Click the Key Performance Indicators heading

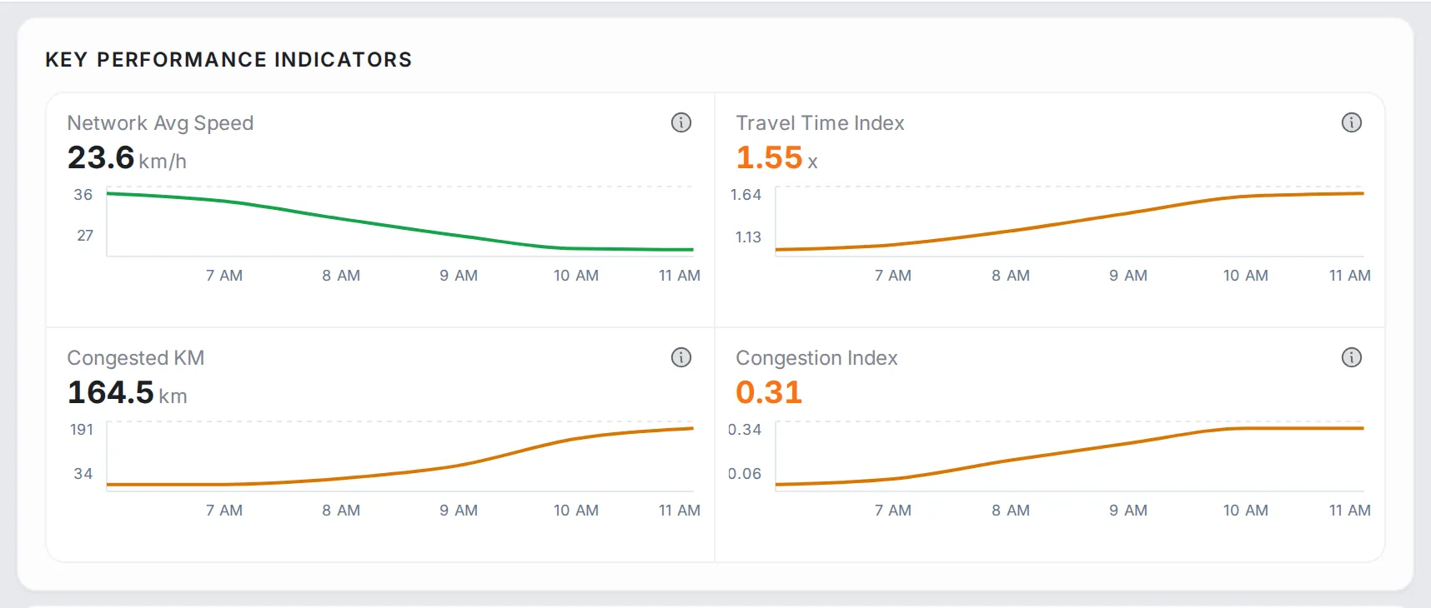click(228, 60)
